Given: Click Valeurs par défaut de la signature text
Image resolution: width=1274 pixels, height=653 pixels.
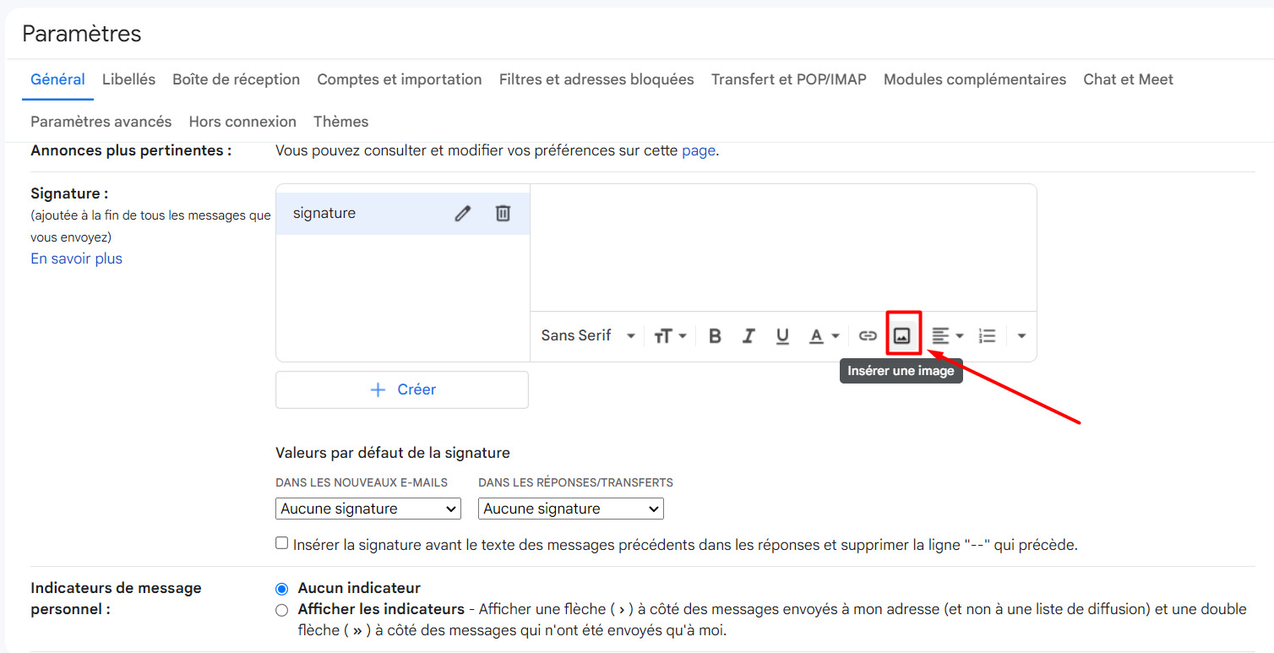Looking at the screenshot, I should [393, 453].
